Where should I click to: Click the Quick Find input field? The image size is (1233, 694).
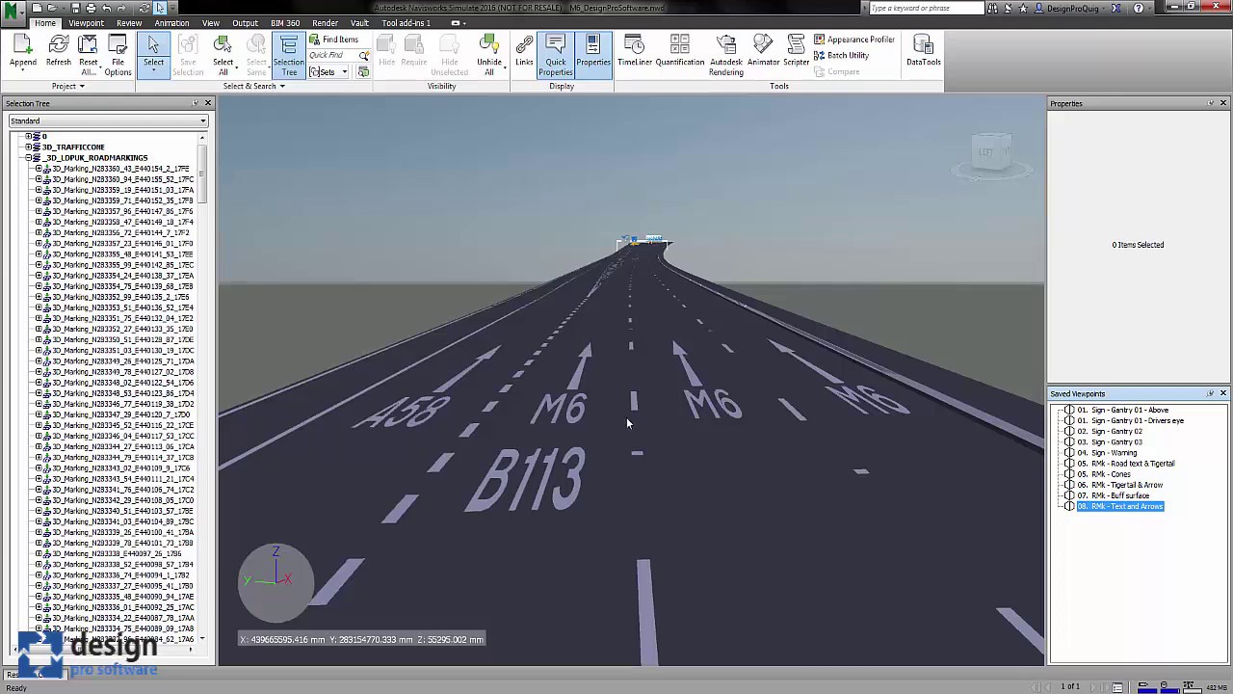[333, 56]
